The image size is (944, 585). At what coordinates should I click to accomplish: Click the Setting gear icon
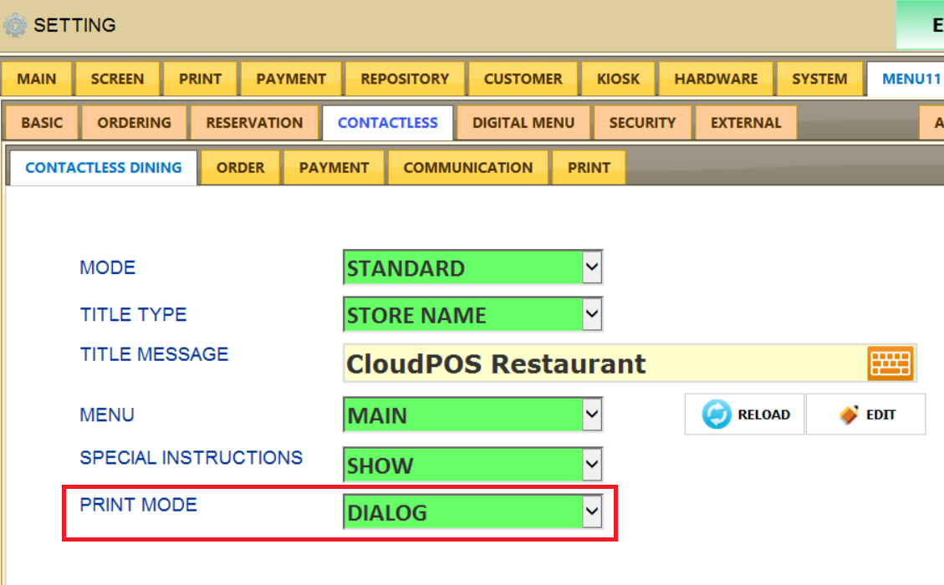(14, 25)
